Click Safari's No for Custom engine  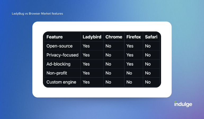(148, 82)
